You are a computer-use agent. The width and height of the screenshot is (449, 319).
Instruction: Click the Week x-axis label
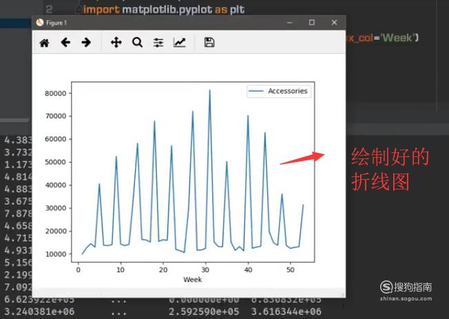(192, 280)
